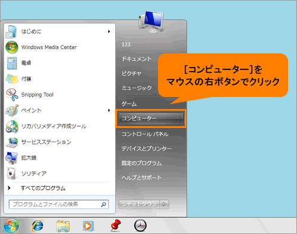
Task: Launch Windows Media Player from taskbar
Action: point(88,226)
